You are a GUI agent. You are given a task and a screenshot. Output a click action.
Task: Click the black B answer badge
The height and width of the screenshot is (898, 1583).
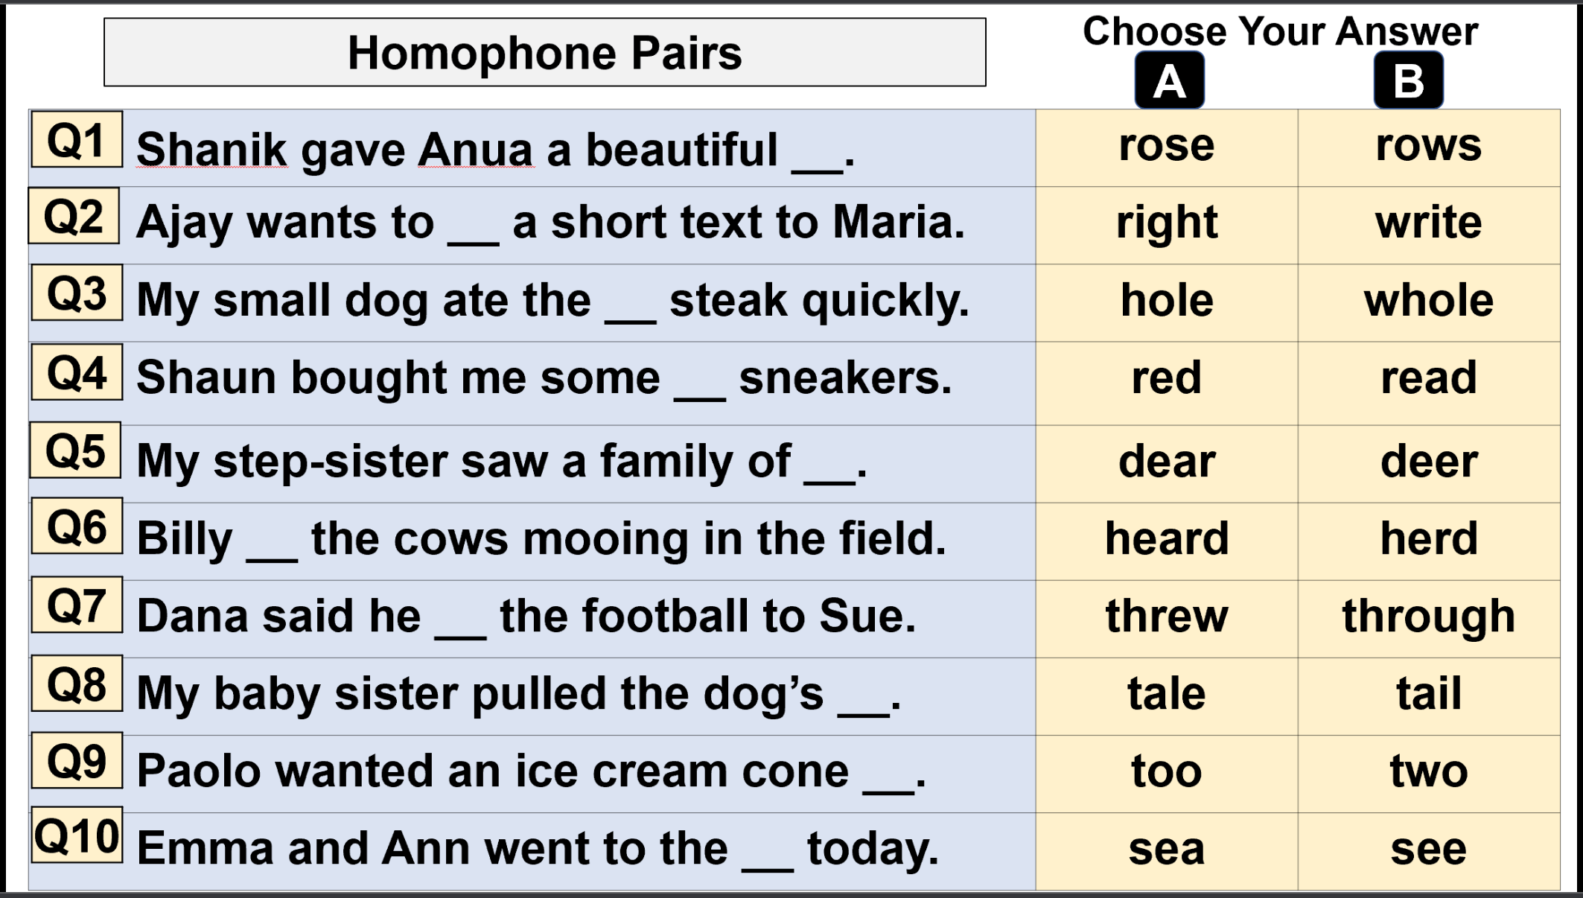(1408, 81)
